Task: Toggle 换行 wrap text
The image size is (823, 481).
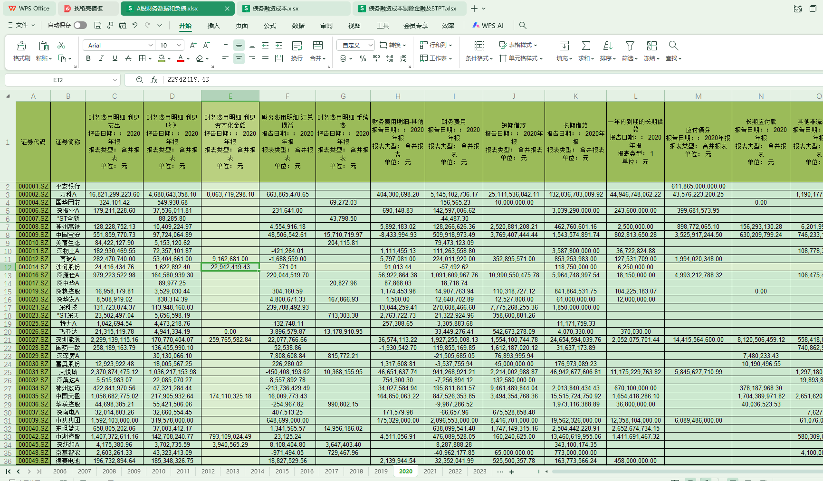Action: point(297,51)
